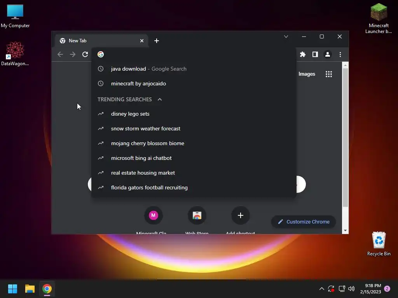Screen dimensions: 398x298
Task: Select trending search disney lego sets
Action: [x=194, y=114]
